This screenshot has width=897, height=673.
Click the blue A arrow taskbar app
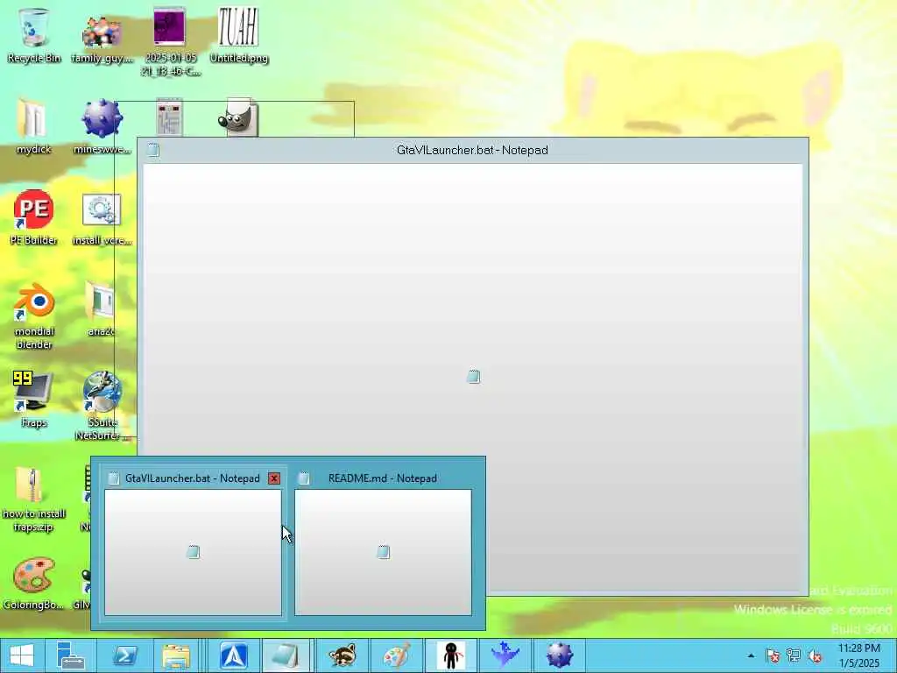click(233, 655)
